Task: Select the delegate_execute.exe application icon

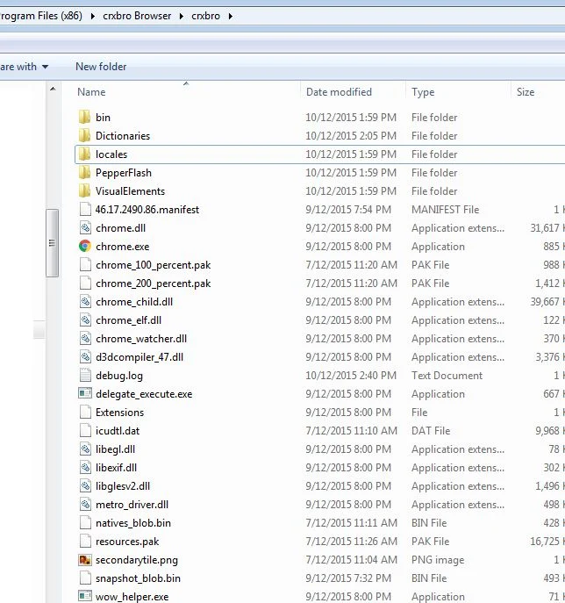Action: (x=85, y=393)
